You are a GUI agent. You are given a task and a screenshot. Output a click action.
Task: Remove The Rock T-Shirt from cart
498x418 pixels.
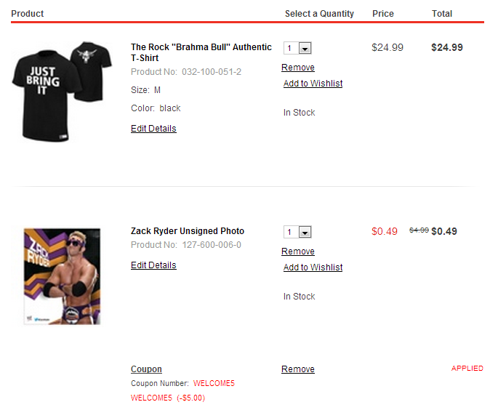298,68
